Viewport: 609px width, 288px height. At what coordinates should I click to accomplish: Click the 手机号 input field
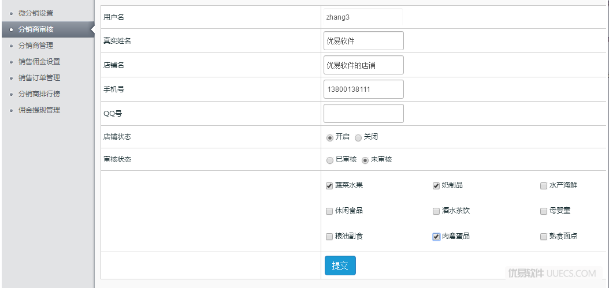363,89
